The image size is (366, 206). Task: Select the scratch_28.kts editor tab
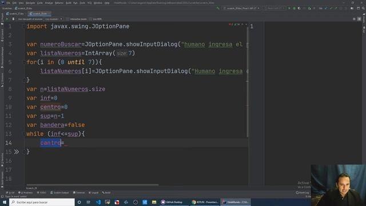[x=39, y=14]
